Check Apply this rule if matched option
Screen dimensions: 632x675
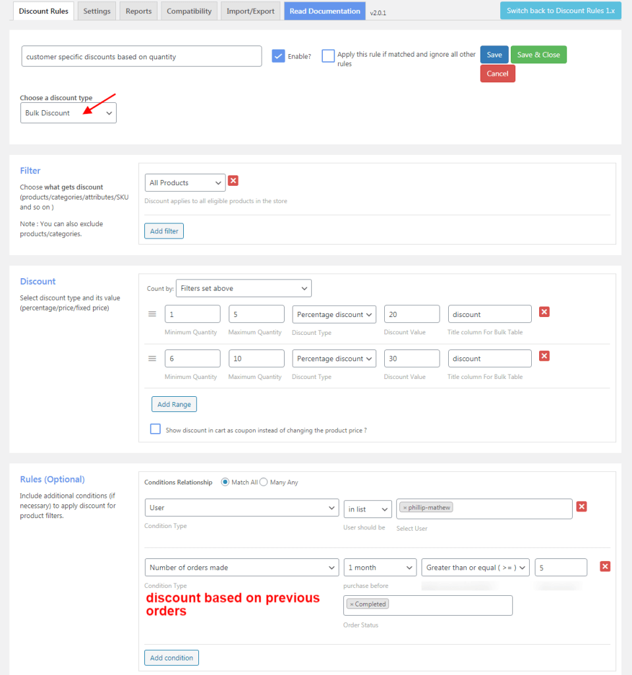tap(328, 57)
